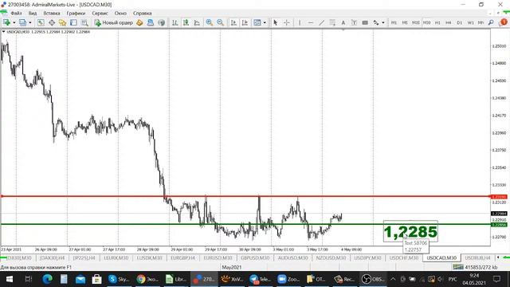Switch to H4 timeframe
Viewport: 510px width, 287px height.
448,22
